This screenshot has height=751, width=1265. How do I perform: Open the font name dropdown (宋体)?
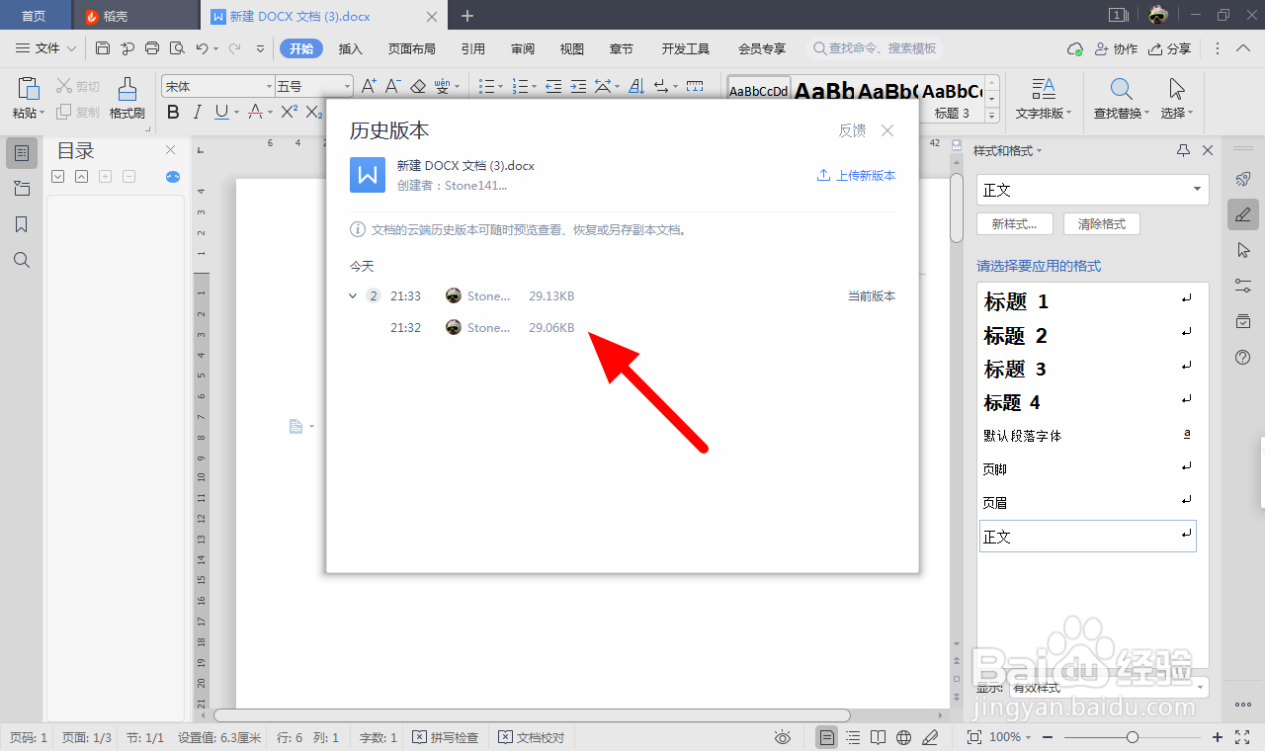tap(269, 86)
